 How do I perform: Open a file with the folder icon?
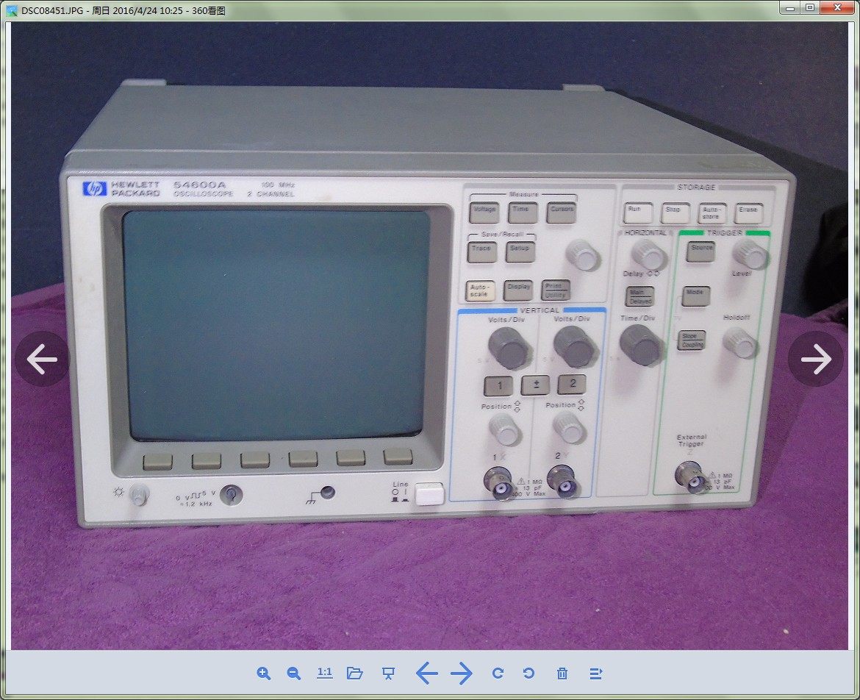click(355, 673)
